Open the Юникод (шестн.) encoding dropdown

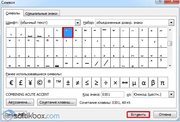[171, 94]
